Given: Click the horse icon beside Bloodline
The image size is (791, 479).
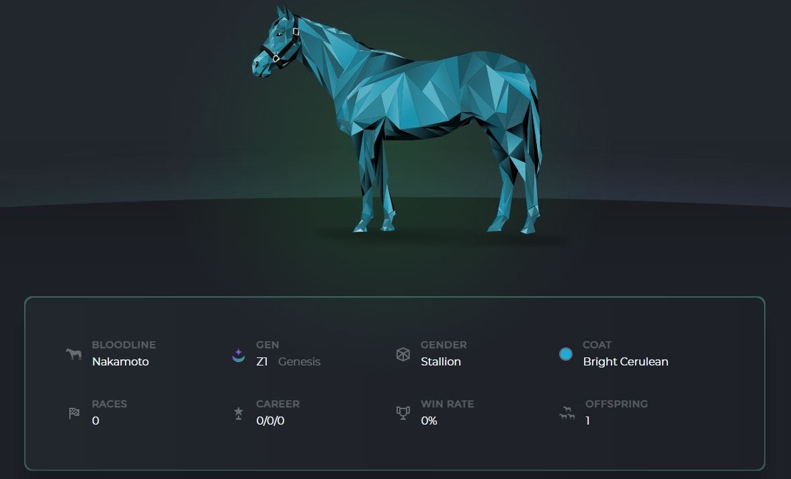Looking at the screenshot, I should 74,353.
